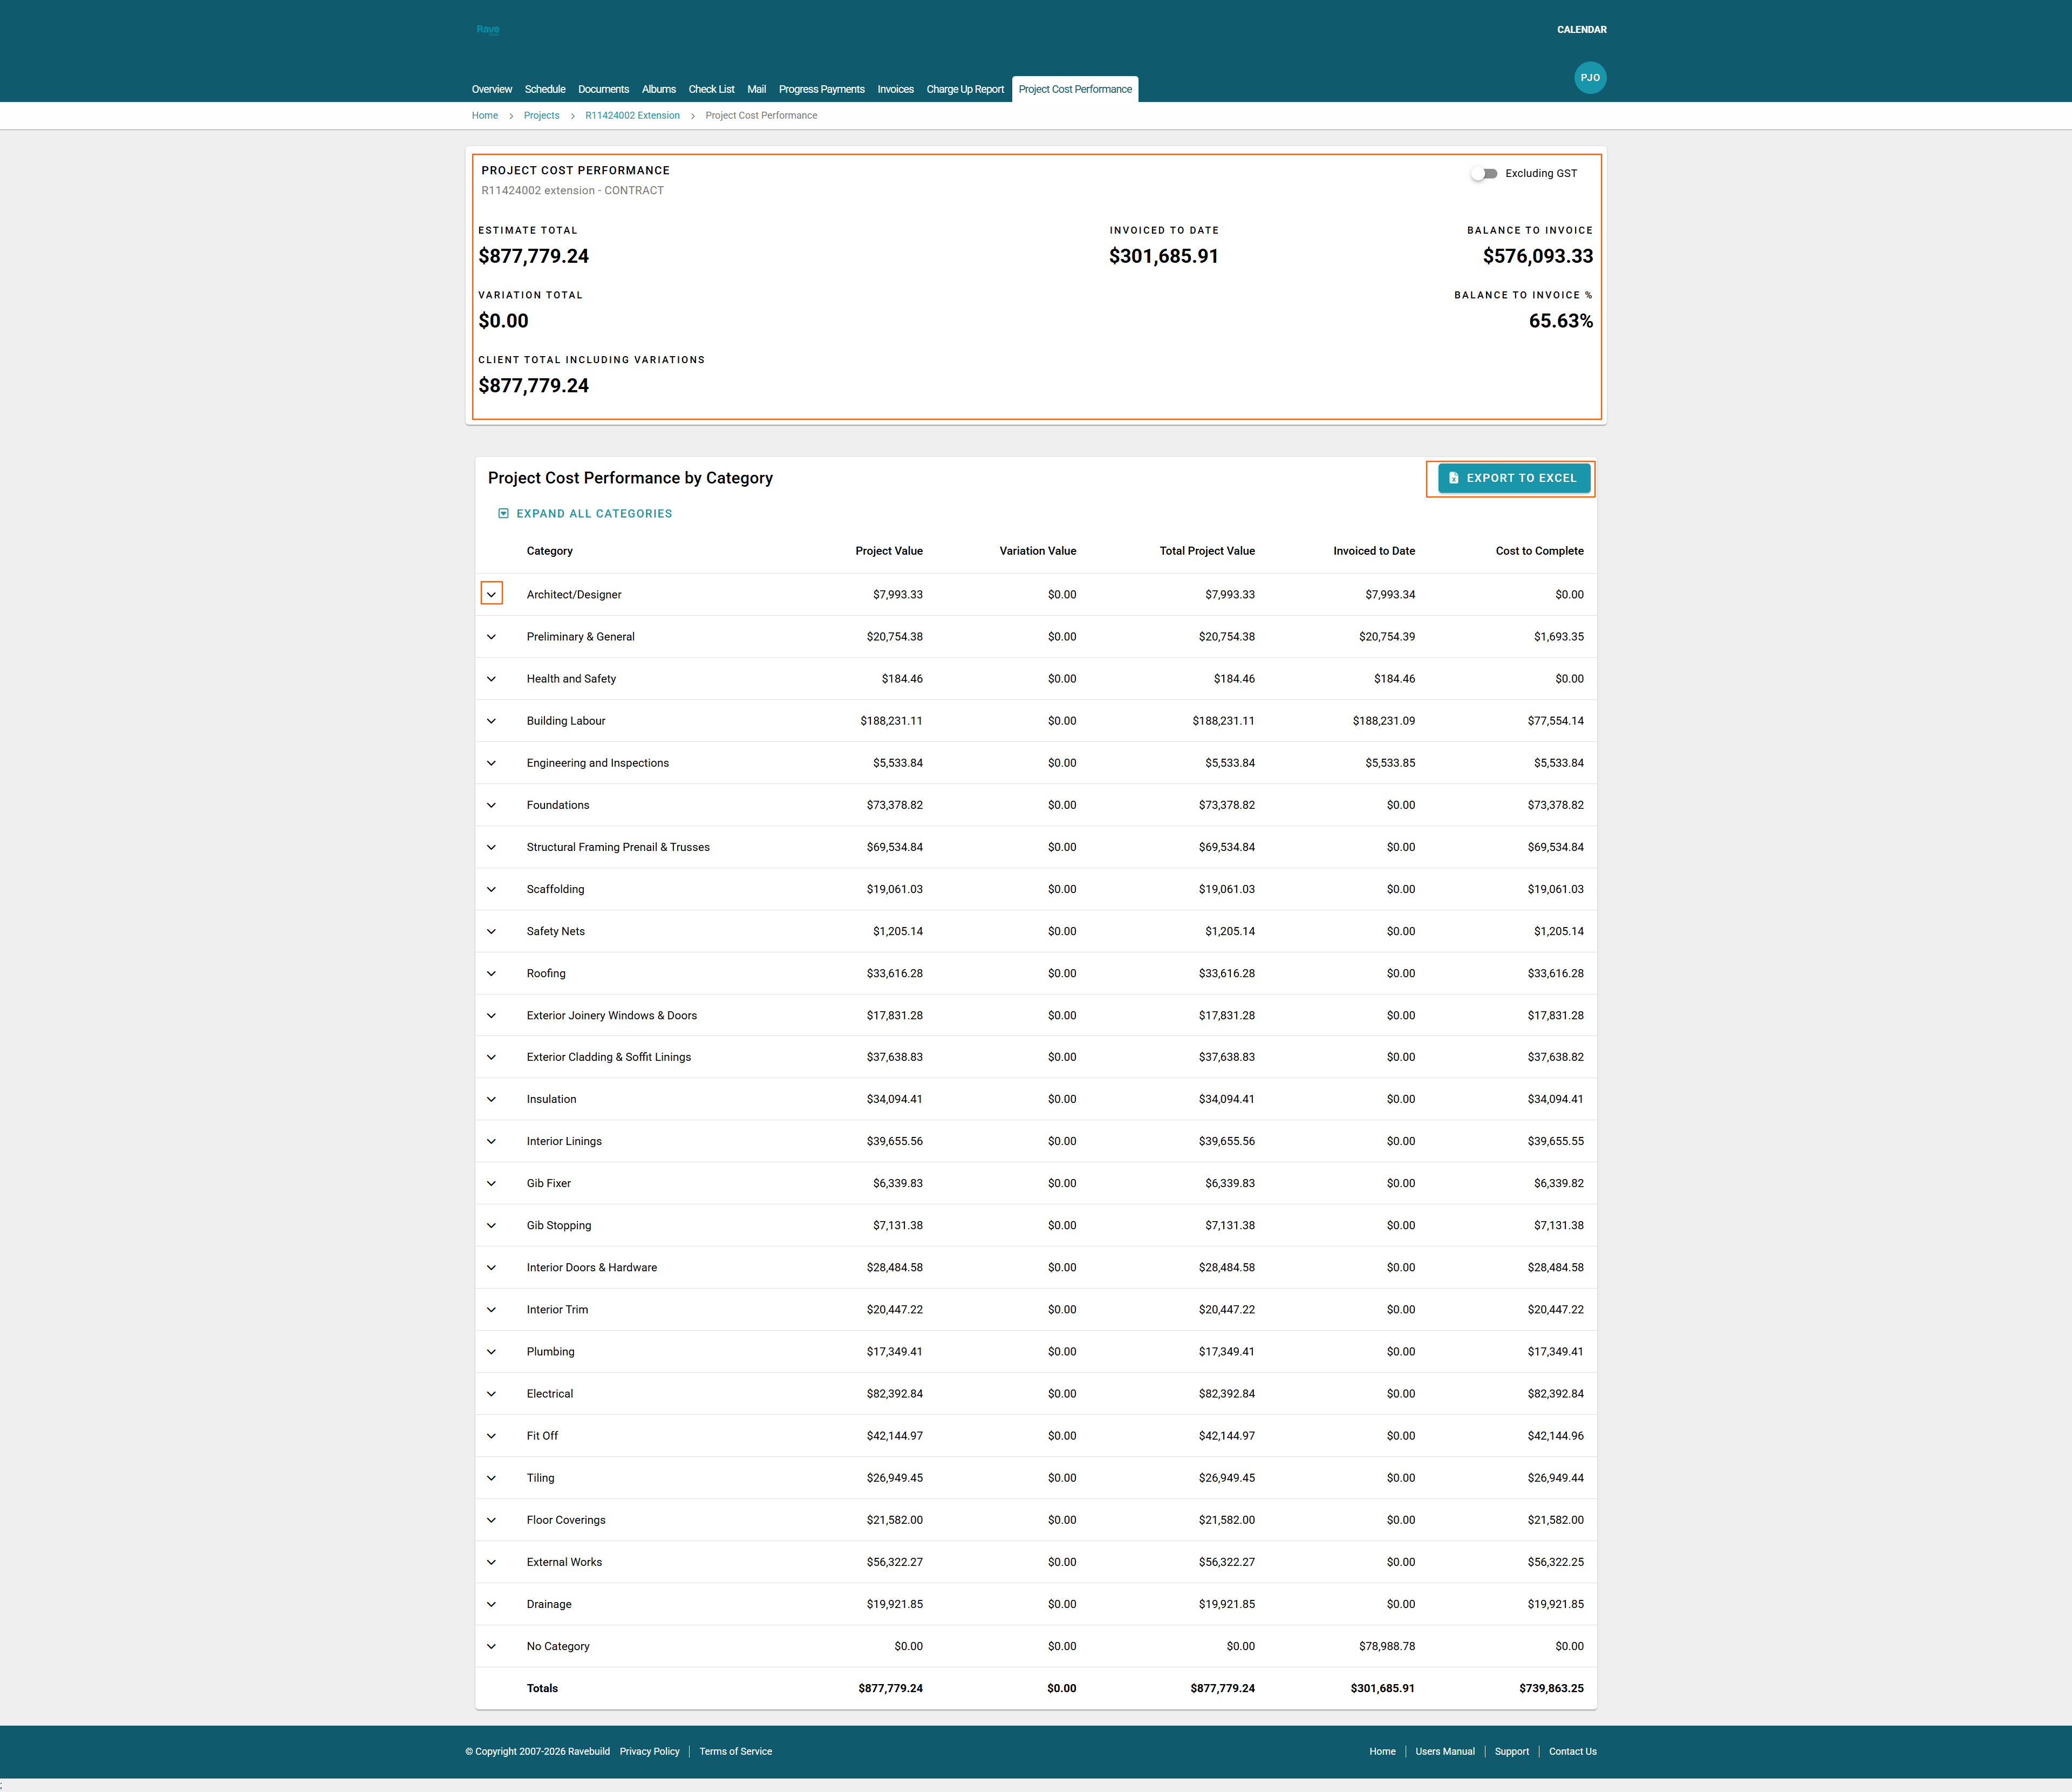
Task: View the Invoices tab
Action: tap(895, 89)
